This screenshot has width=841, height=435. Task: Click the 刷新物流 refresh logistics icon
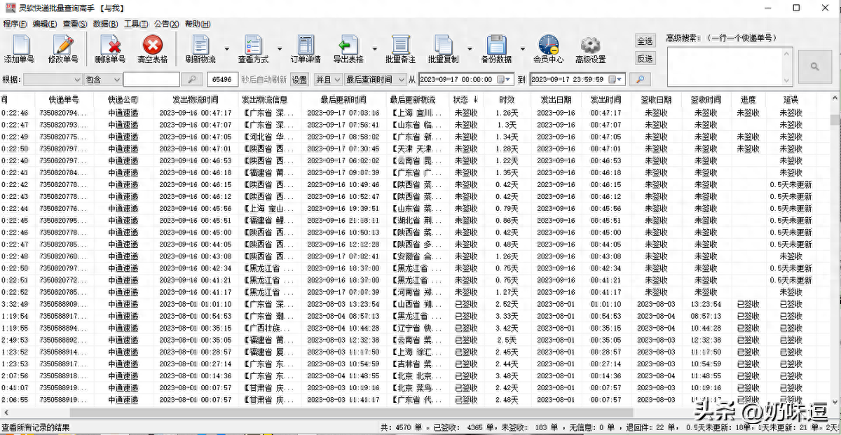point(200,46)
